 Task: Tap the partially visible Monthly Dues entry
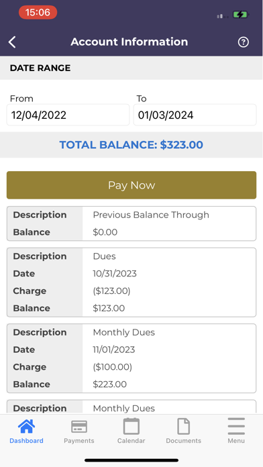click(131, 407)
